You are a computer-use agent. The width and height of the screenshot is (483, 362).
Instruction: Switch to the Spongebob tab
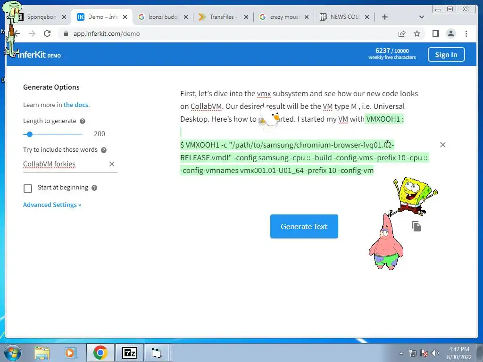42,17
